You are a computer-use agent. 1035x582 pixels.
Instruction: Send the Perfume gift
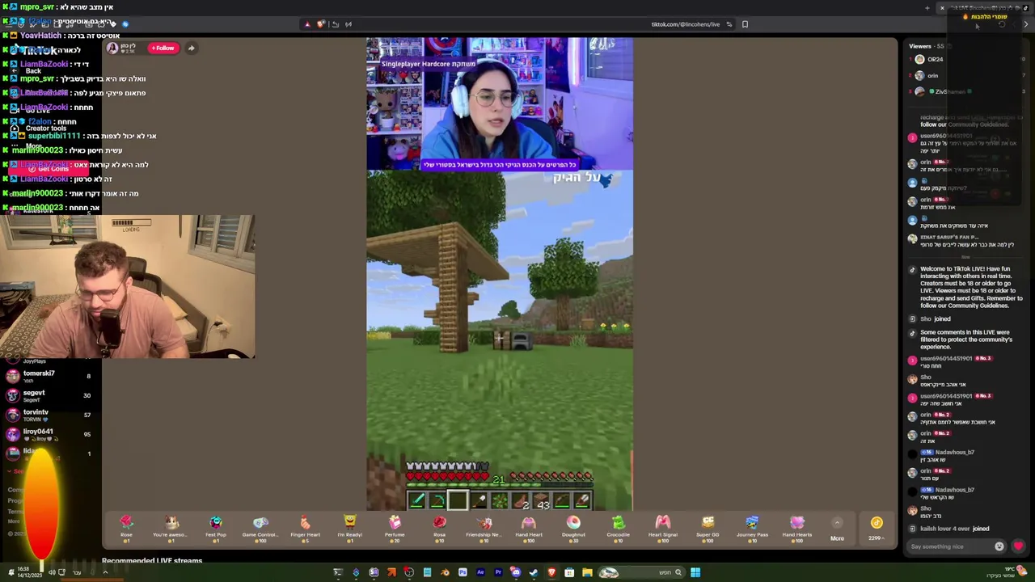(395, 528)
